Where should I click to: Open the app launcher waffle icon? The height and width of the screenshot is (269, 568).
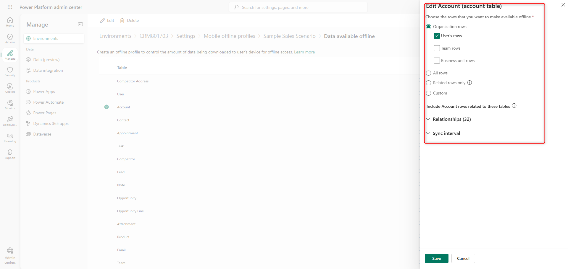pyautogui.click(x=10, y=7)
